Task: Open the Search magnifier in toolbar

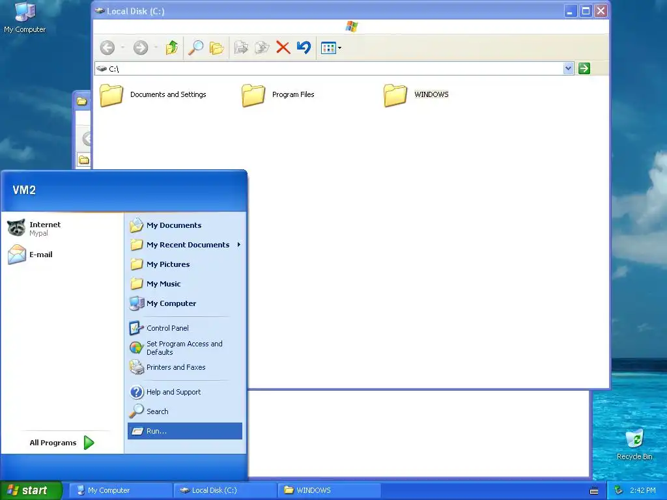Action: [195, 48]
